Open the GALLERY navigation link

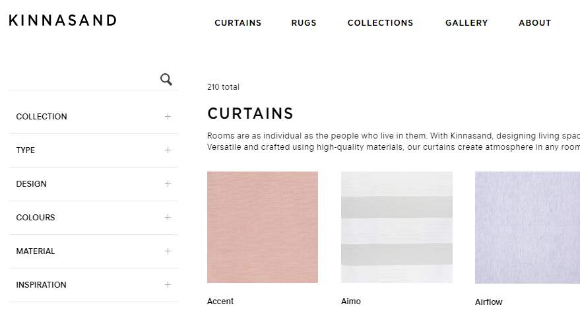pos(467,23)
